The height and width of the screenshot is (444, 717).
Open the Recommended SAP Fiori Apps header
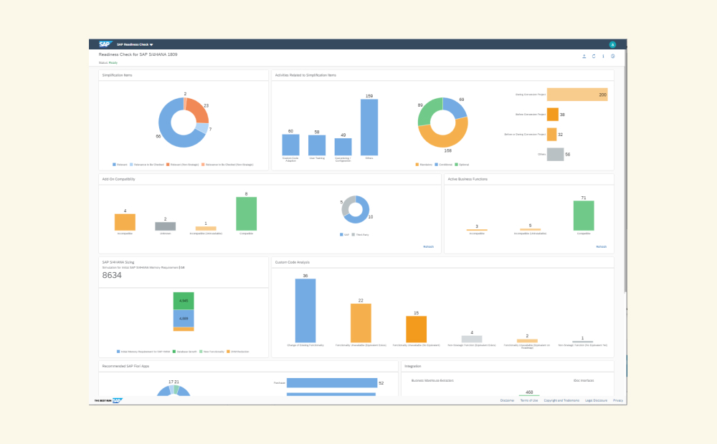coord(248,366)
